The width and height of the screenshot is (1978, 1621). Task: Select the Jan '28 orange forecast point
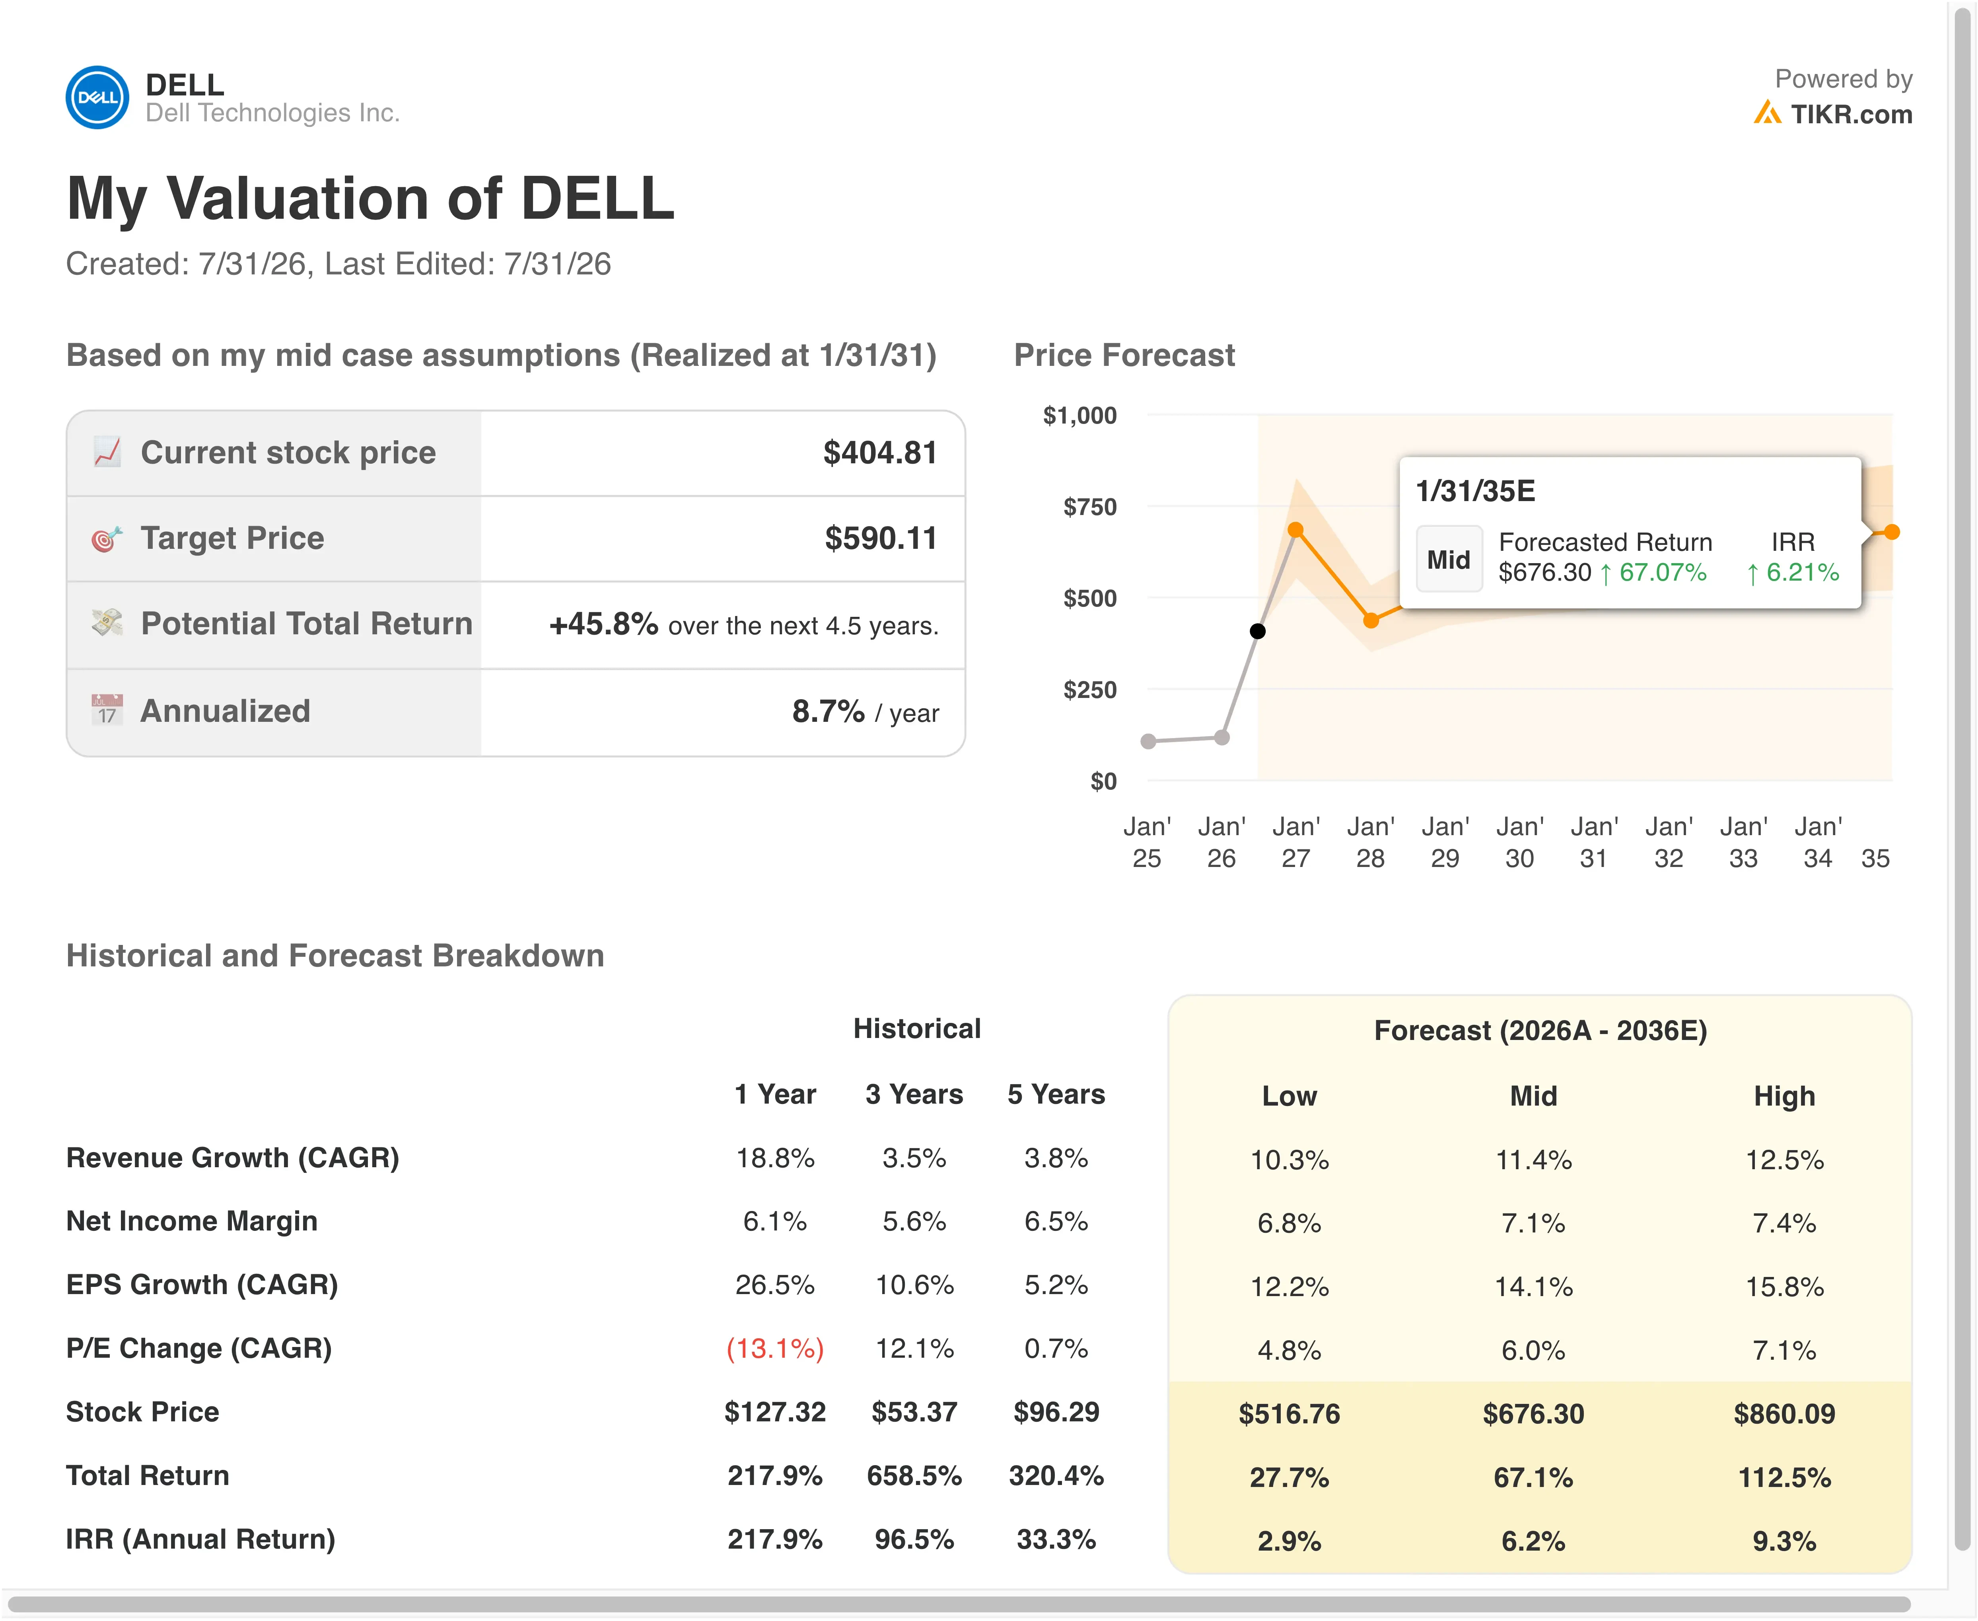pyautogui.click(x=1371, y=620)
